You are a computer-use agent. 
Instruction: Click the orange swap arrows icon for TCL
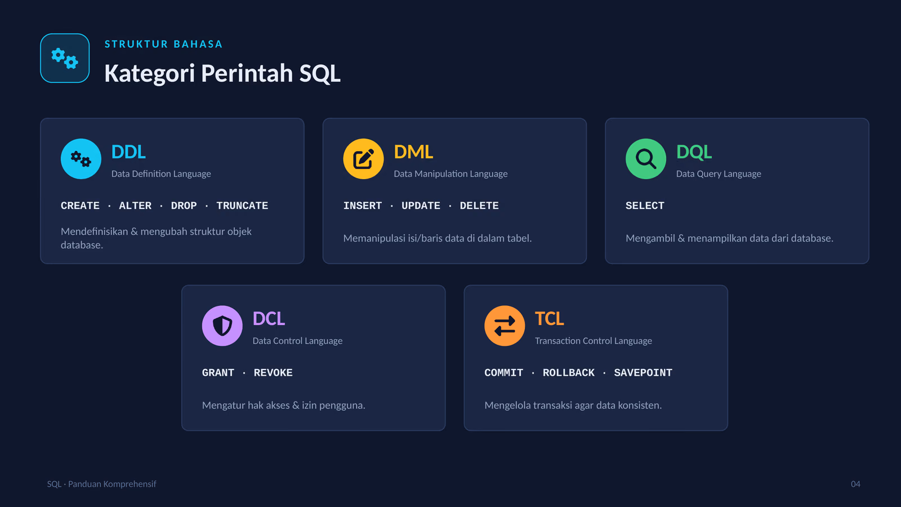click(505, 326)
